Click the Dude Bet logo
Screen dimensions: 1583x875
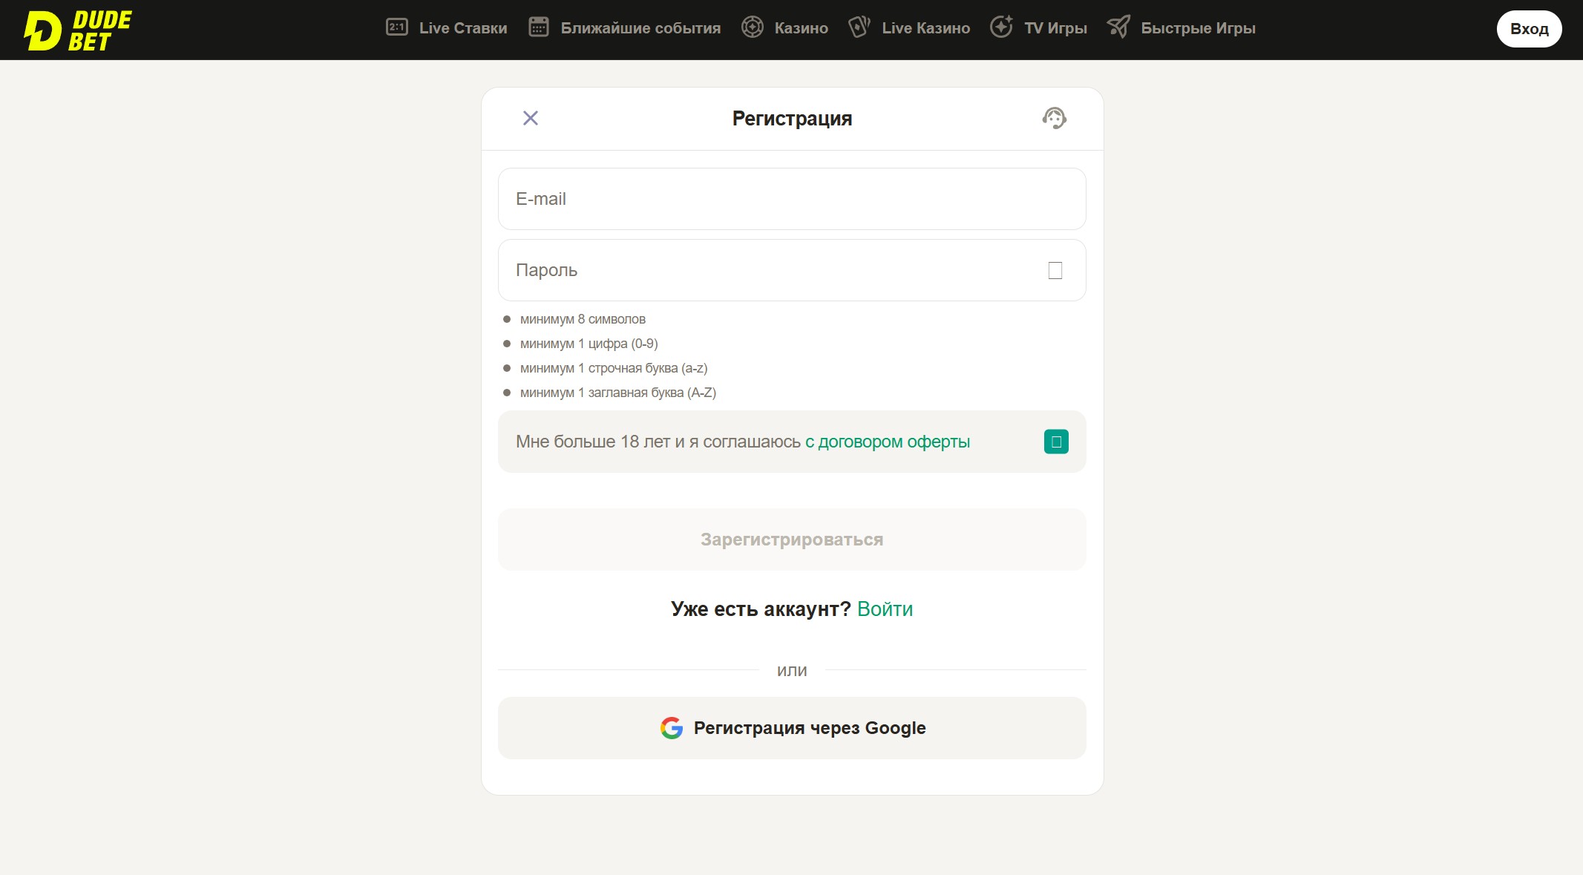(x=77, y=30)
